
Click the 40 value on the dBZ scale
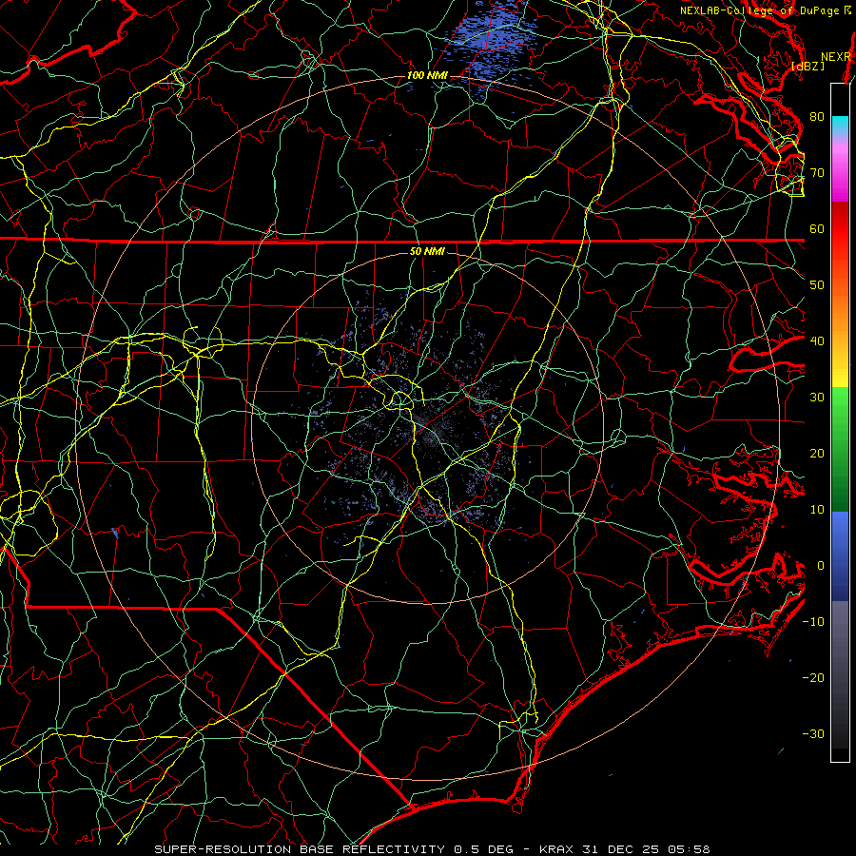tap(817, 340)
